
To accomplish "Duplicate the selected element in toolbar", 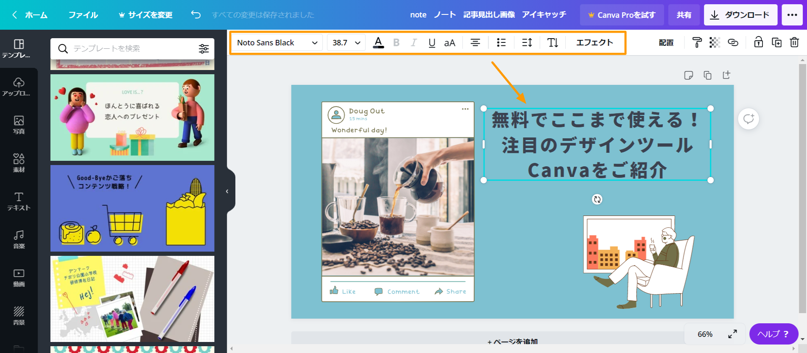I will click(776, 42).
